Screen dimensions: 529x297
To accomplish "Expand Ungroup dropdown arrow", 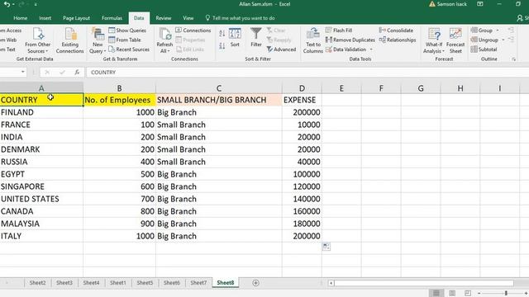I will click(503, 40).
